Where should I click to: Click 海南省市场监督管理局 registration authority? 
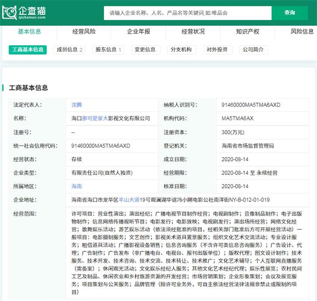coord(248,146)
